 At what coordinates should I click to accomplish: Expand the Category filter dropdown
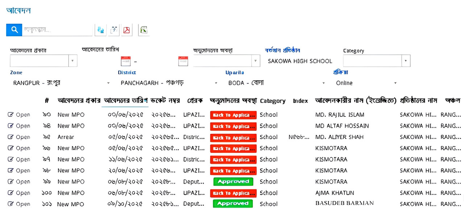406,61
